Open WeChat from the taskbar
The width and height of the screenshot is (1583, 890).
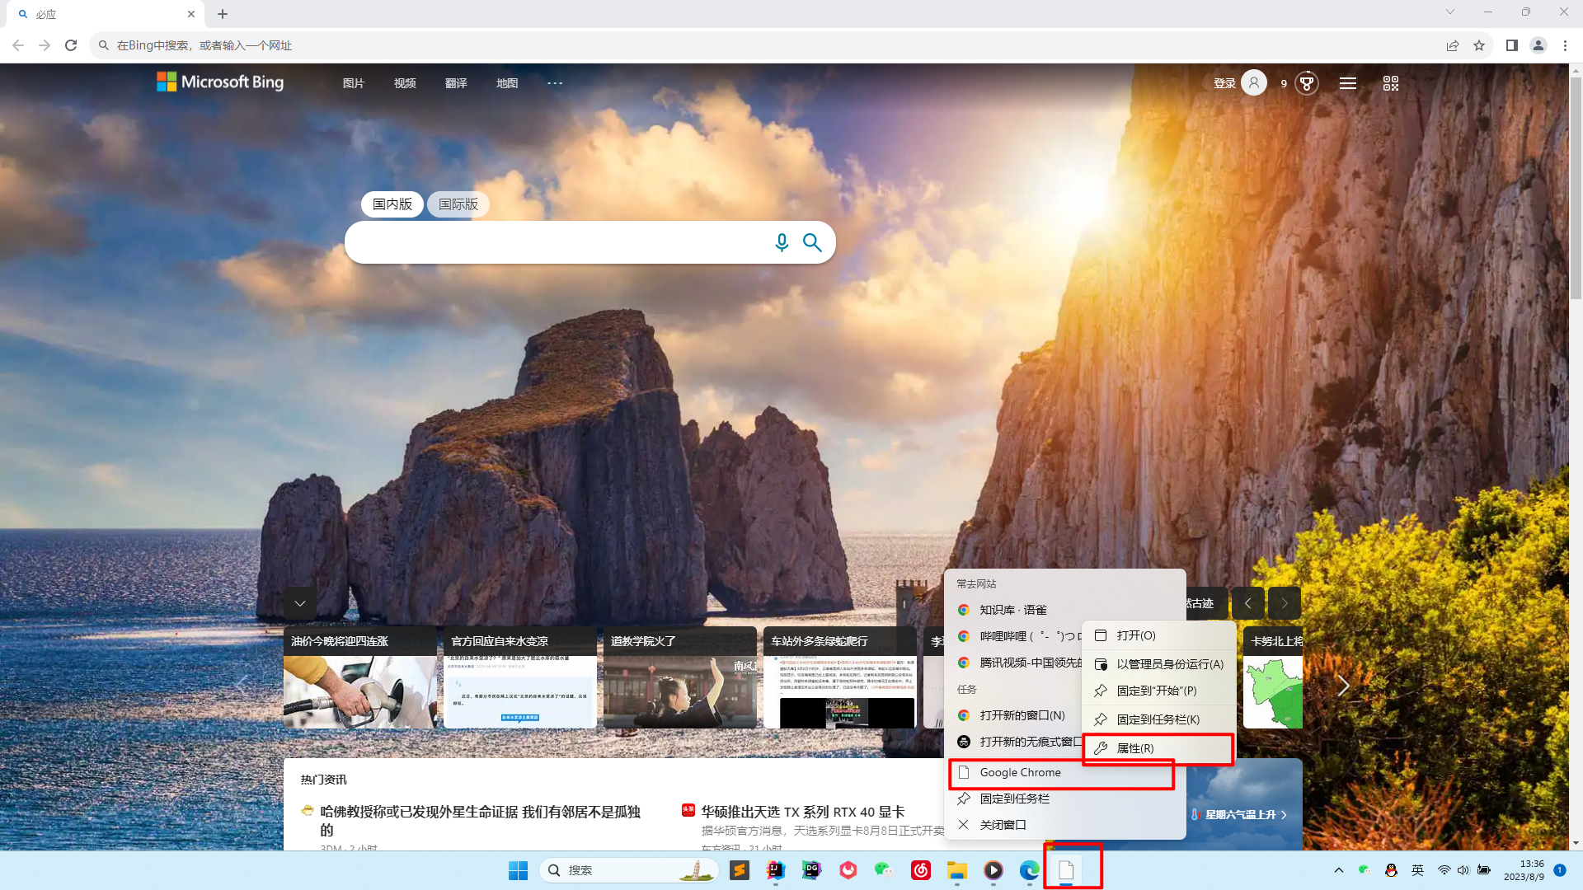(x=885, y=870)
